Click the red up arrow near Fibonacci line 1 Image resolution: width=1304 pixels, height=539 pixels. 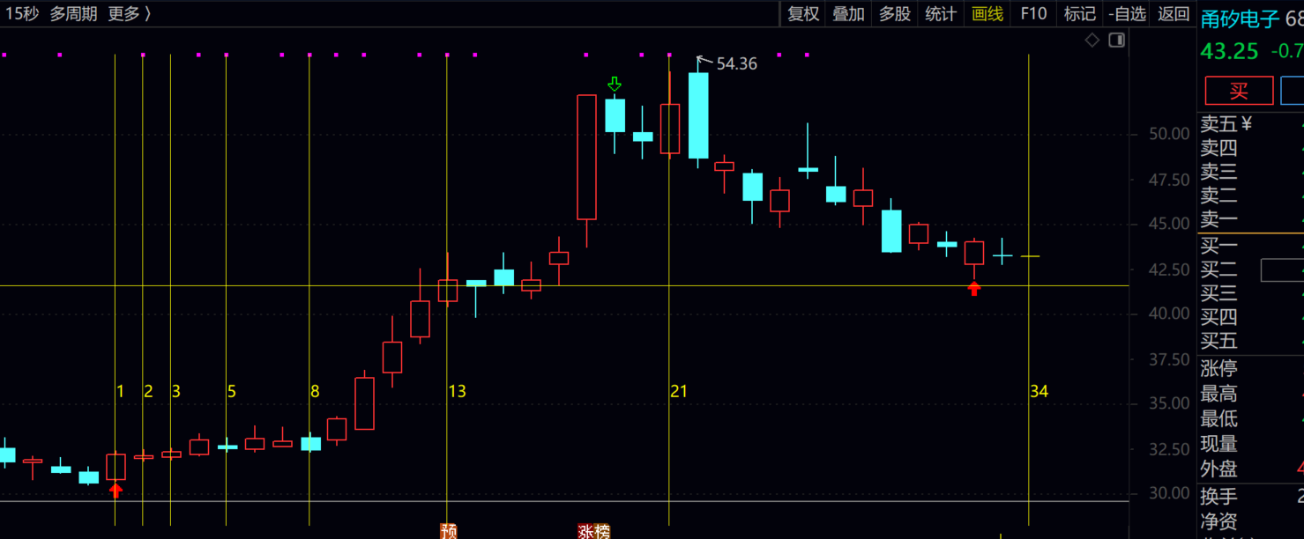115,491
